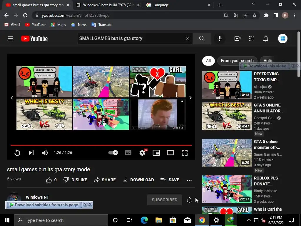Show previous suggested videos in end screen
The width and height of the screenshot is (301, 226).
[x=12, y=98]
